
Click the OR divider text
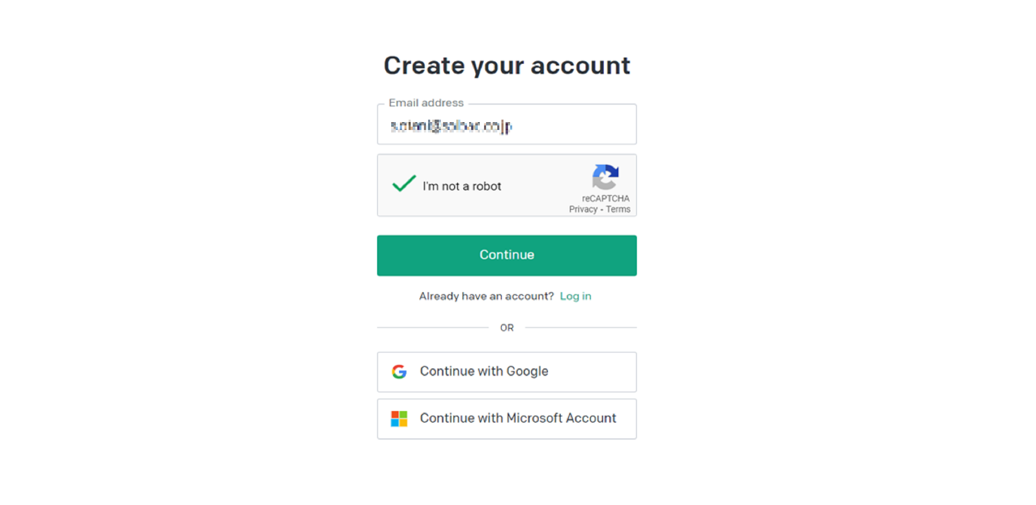(507, 328)
